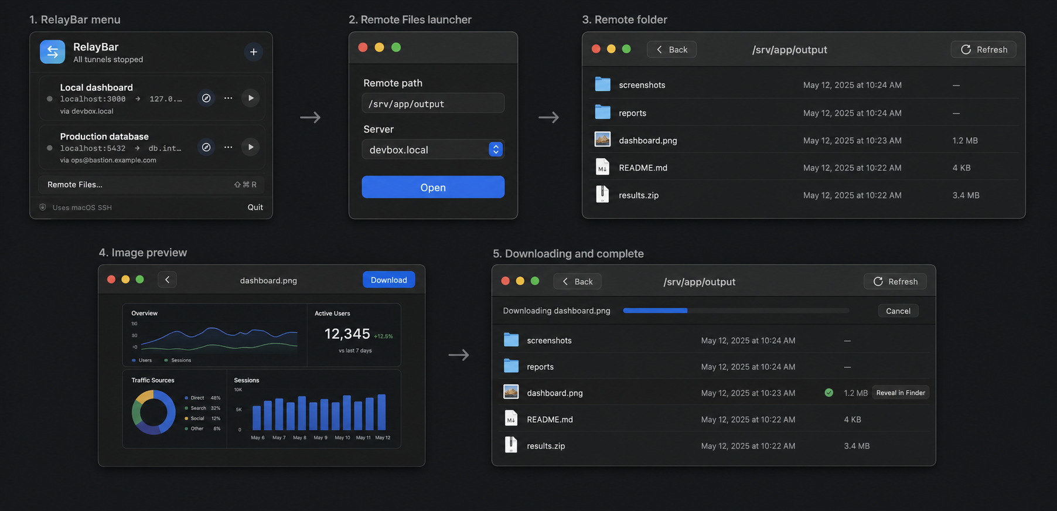Cancel the dashboard.png download
Image resolution: width=1057 pixels, height=511 pixels.
click(x=898, y=311)
